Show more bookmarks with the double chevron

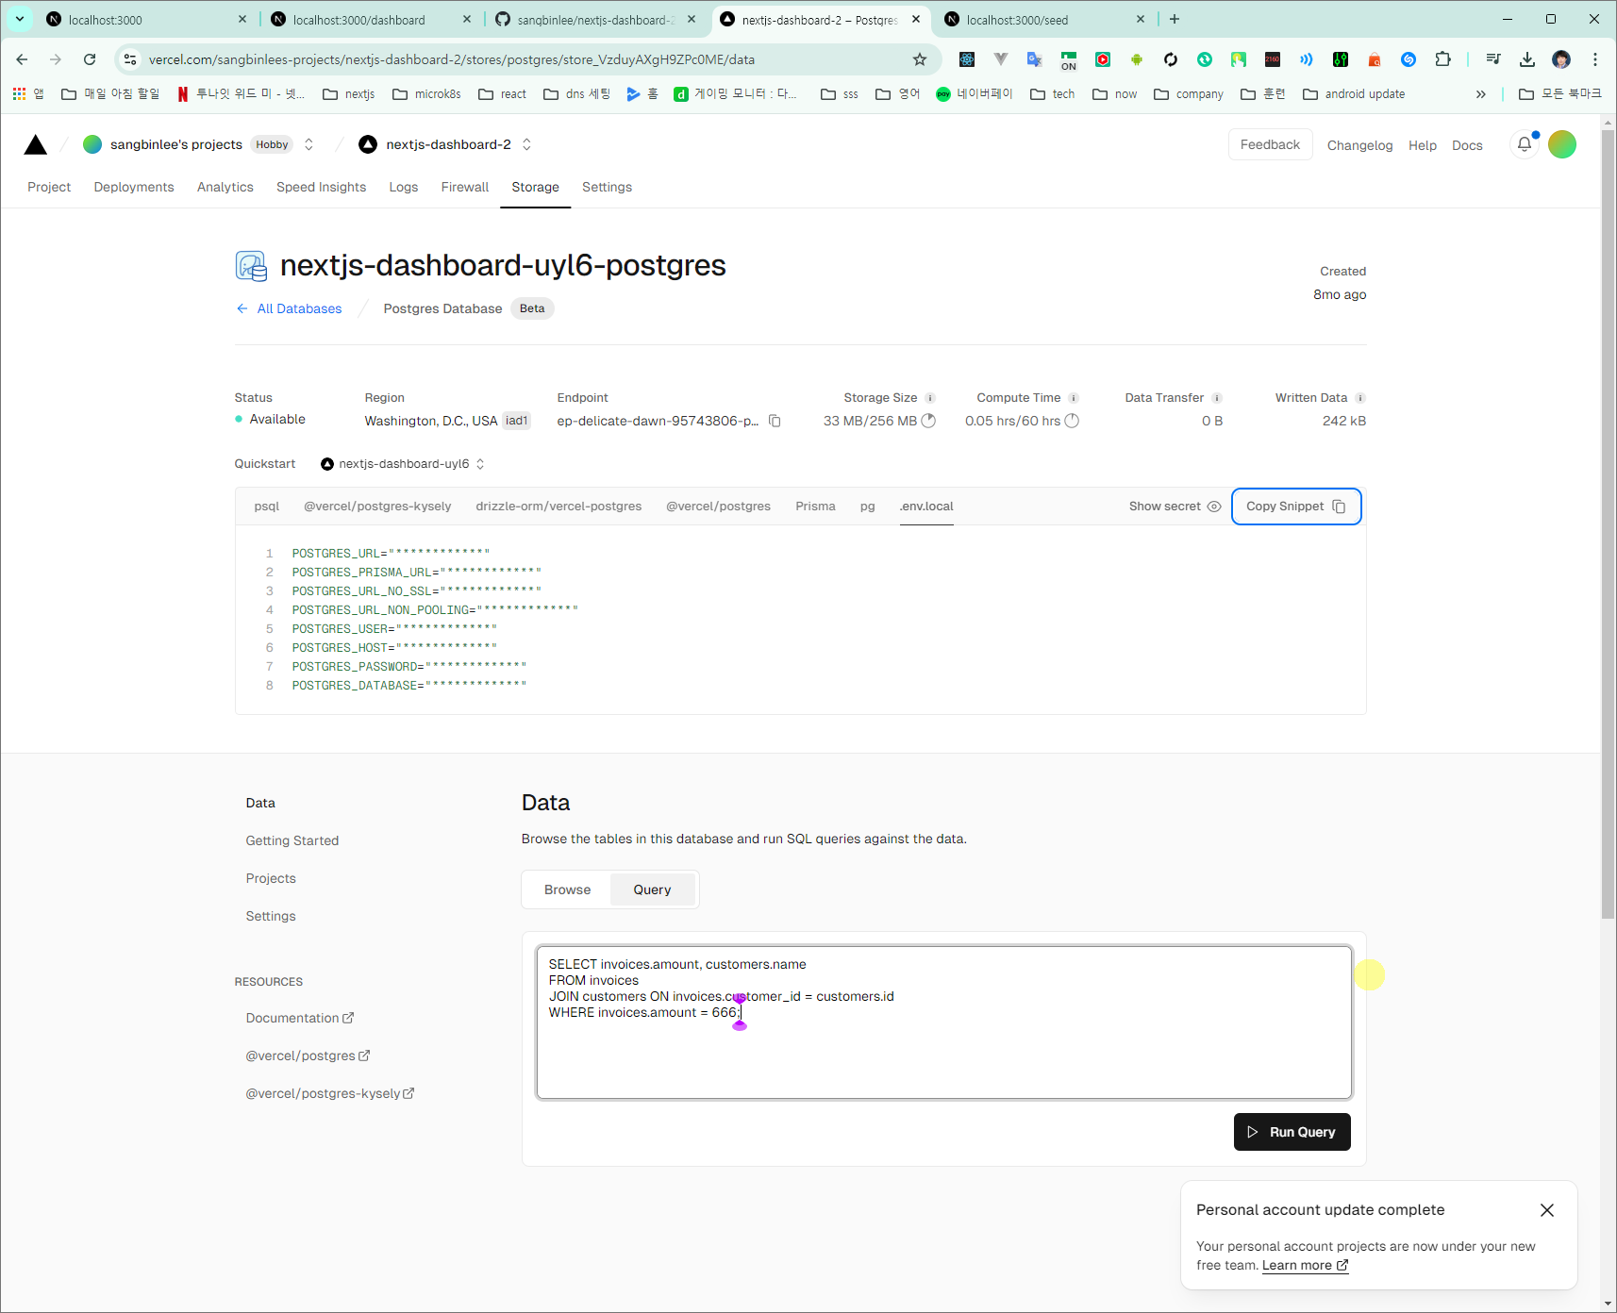pyautogui.click(x=1481, y=93)
